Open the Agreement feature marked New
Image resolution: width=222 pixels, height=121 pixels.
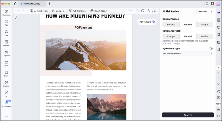point(6,104)
